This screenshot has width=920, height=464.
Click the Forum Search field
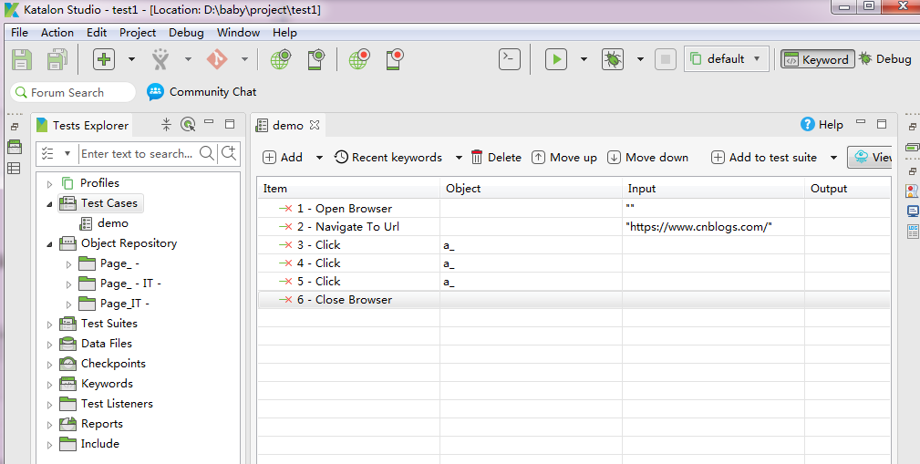73,93
